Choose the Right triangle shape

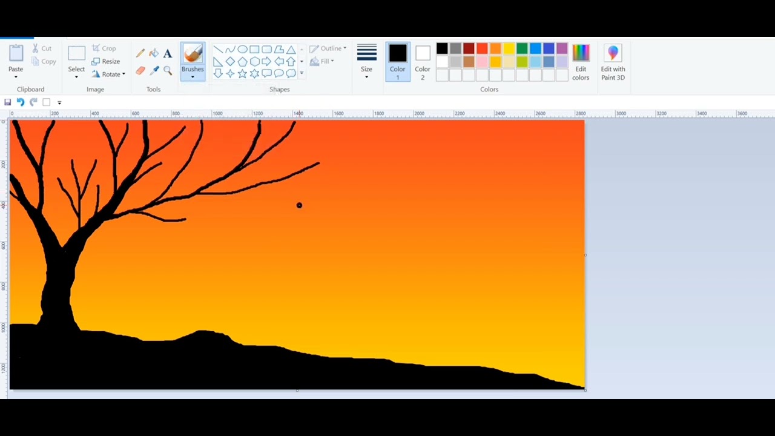pyautogui.click(x=218, y=62)
